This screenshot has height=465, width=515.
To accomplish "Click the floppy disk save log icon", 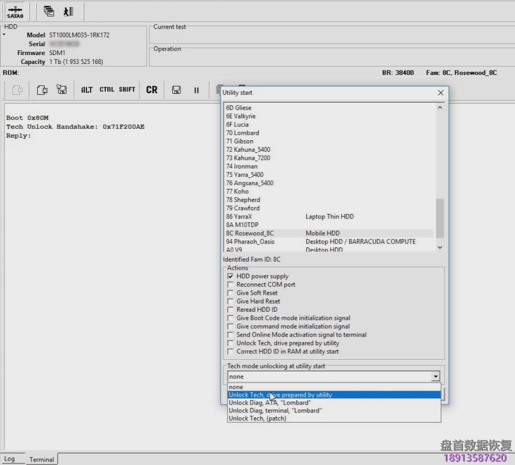I will coord(176,90).
